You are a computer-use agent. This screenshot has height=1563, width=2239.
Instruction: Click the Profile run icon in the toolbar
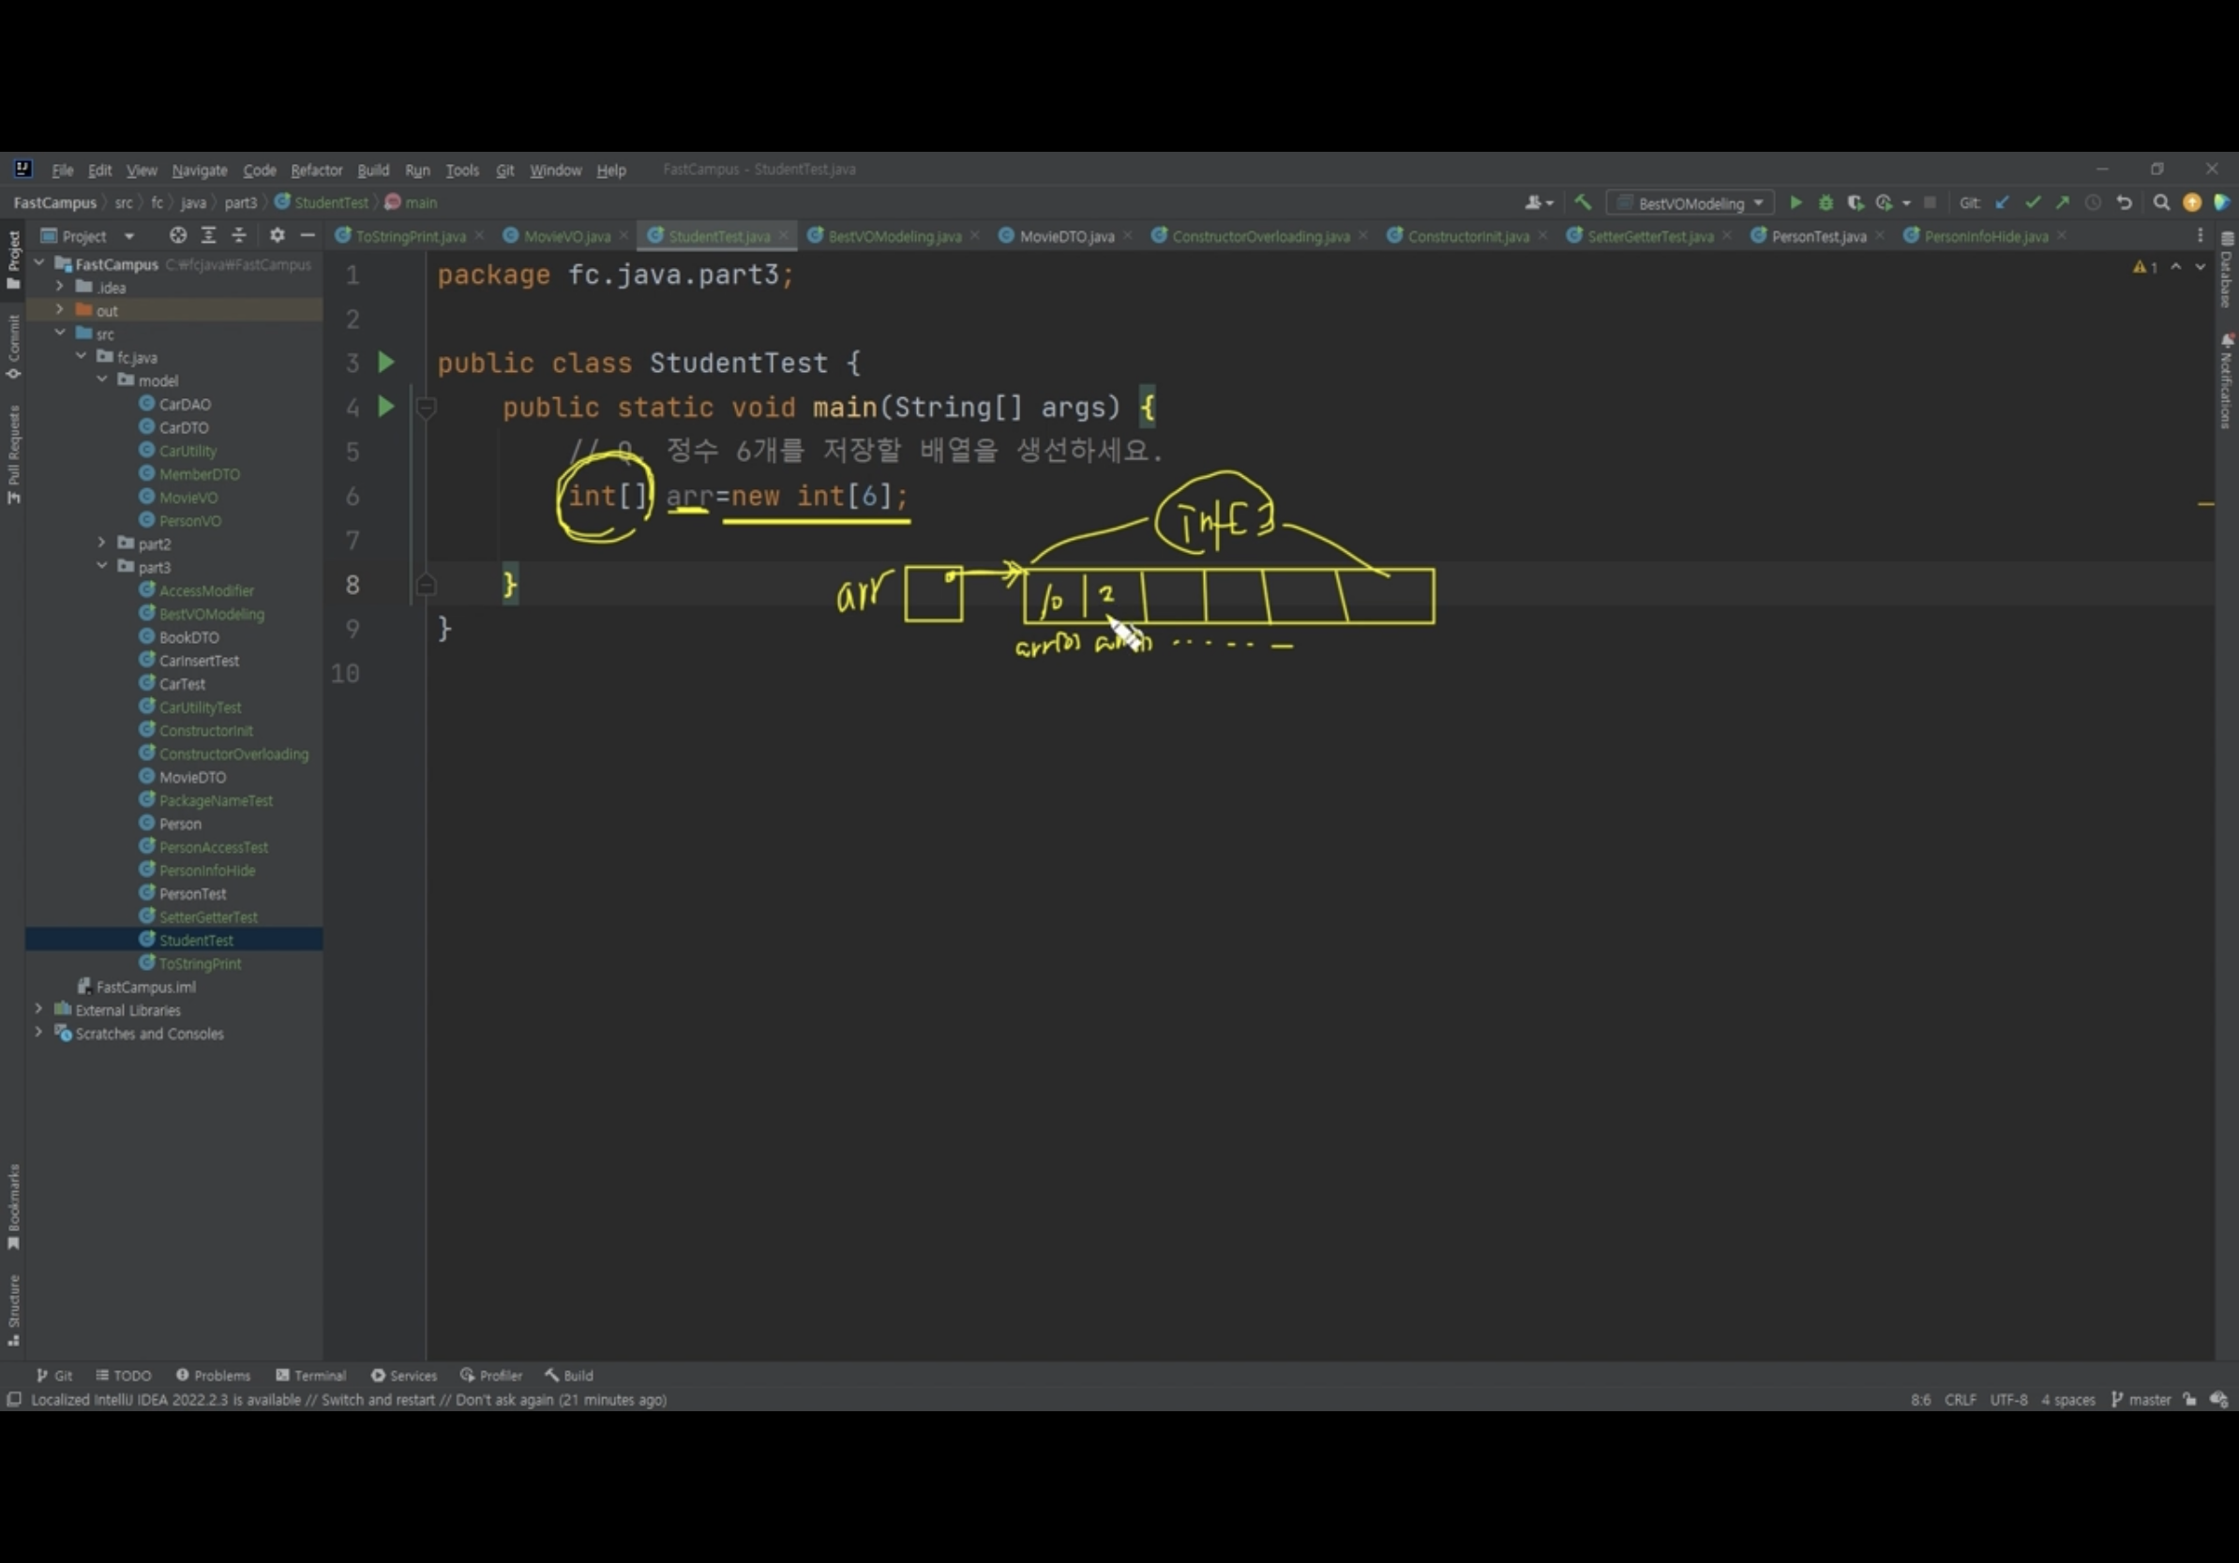pyautogui.click(x=1884, y=202)
